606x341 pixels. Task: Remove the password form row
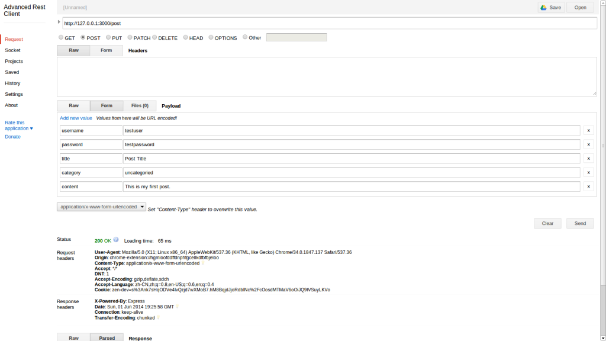click(x=589, y=144)
